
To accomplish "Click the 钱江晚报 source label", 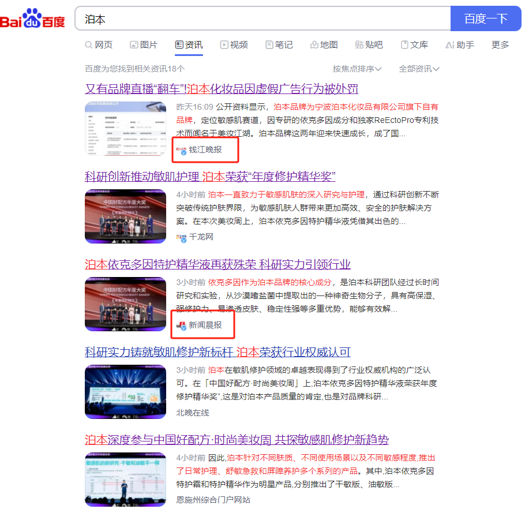I will pos(205,149).
